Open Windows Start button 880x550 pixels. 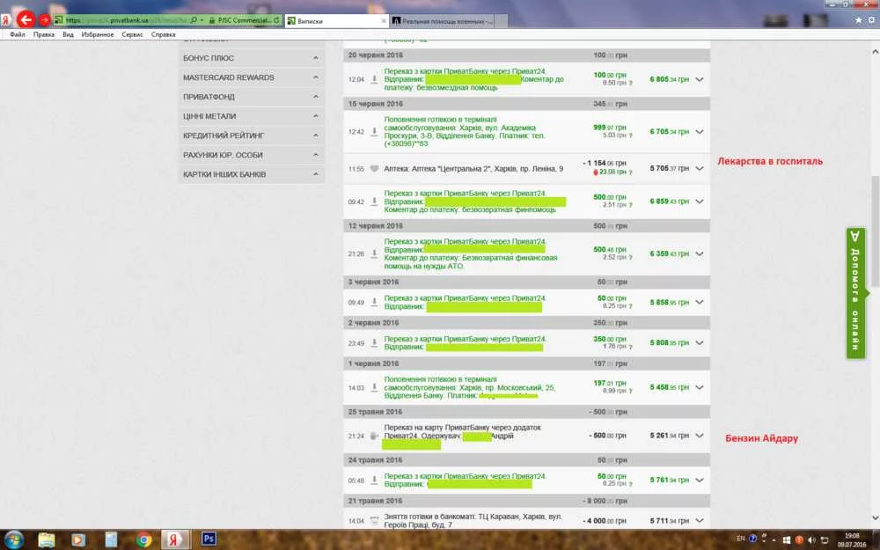point(13,539)
